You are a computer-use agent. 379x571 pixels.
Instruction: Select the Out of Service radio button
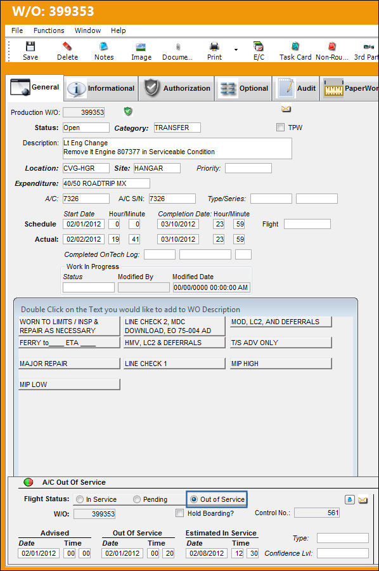[194, 499]
